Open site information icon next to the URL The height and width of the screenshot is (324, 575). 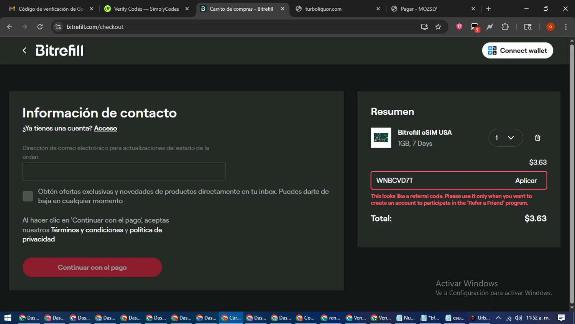coord(58,27)
